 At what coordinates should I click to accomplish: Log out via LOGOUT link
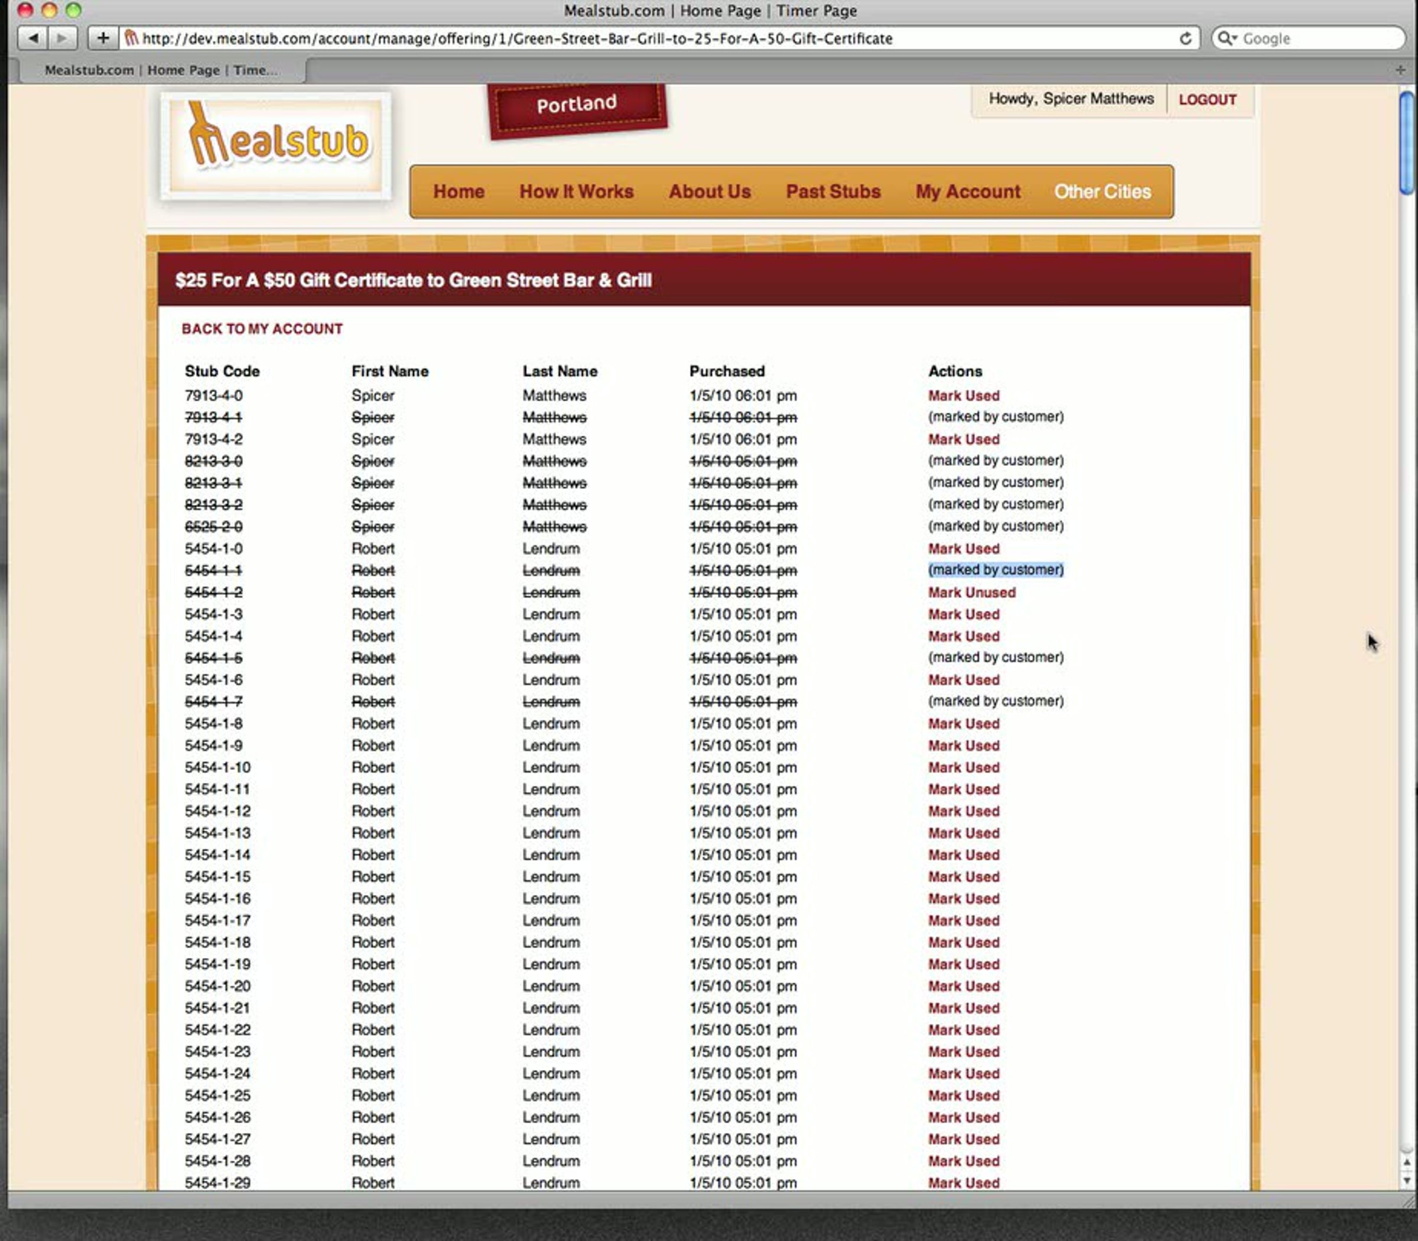(x=1207, y=100)
